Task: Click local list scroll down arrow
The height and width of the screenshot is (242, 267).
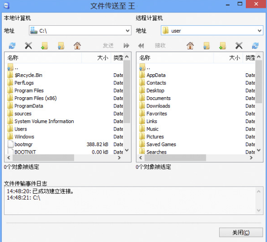Action: tap(127, 150)
